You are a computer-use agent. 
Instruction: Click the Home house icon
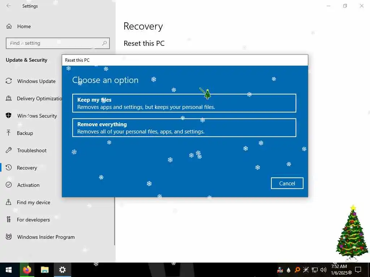[x=9, y=26]
